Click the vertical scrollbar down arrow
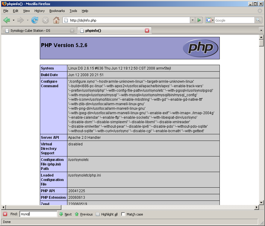This screenshot has height=226, width=265. [x=261, y=203]
